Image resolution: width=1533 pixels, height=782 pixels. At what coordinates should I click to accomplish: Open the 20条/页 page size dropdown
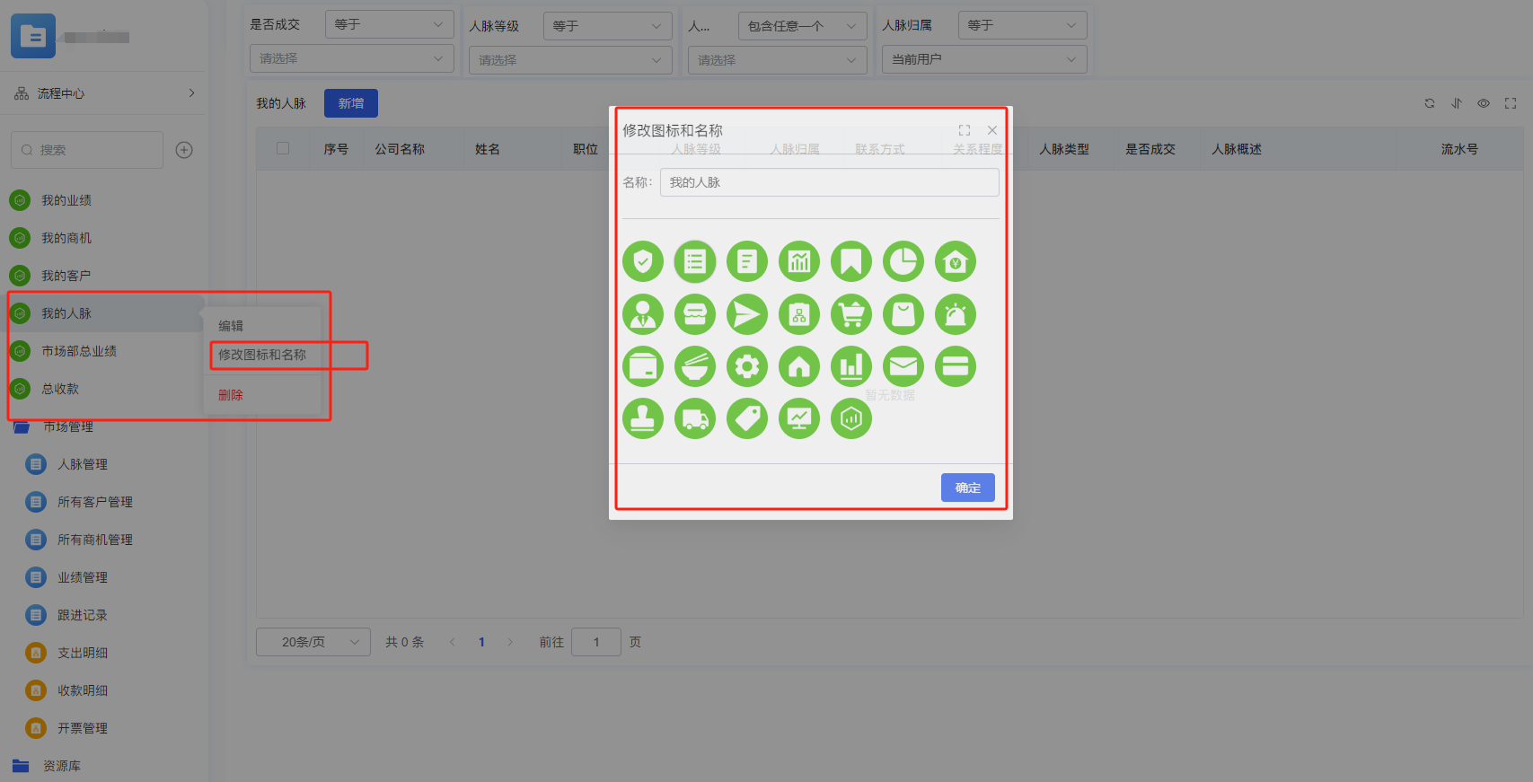click(313, 642)
